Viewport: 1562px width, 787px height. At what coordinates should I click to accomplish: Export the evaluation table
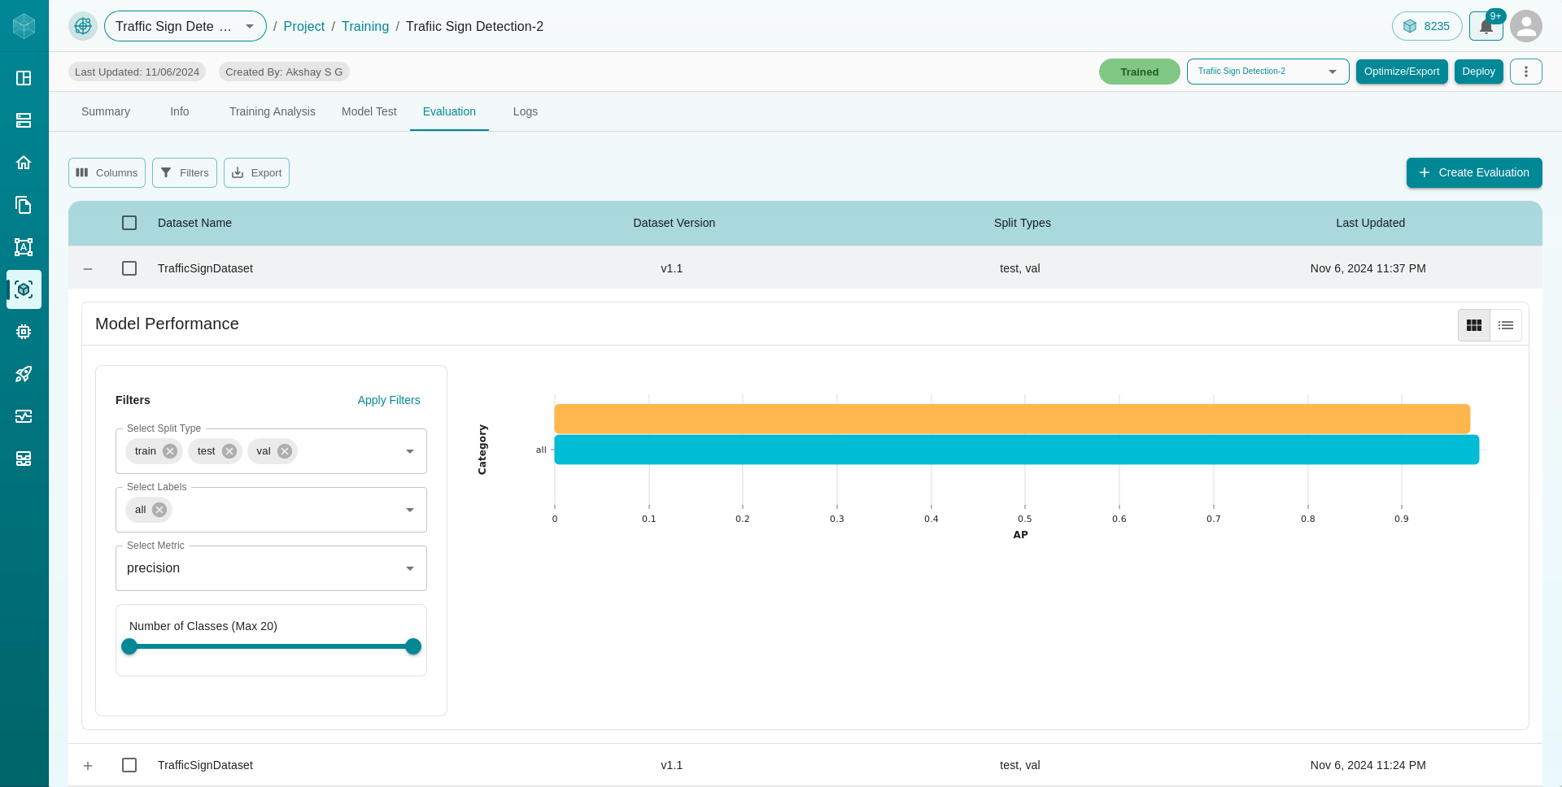[x=256, y=172]
